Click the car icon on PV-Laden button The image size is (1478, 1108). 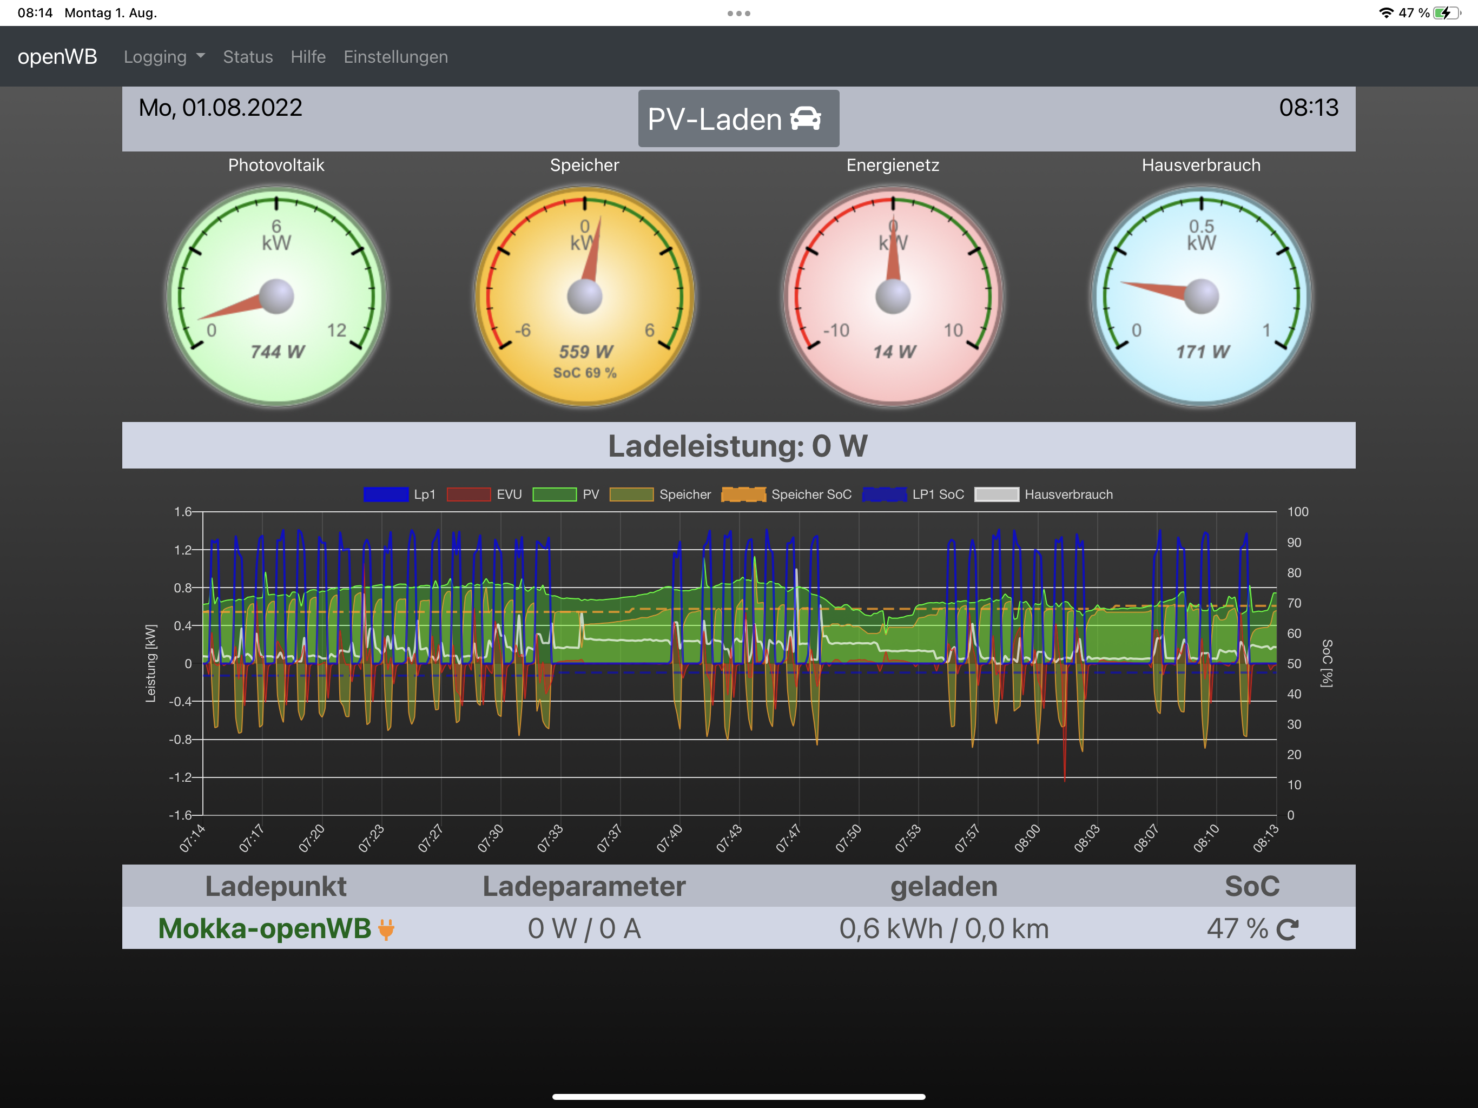point(805,119)
